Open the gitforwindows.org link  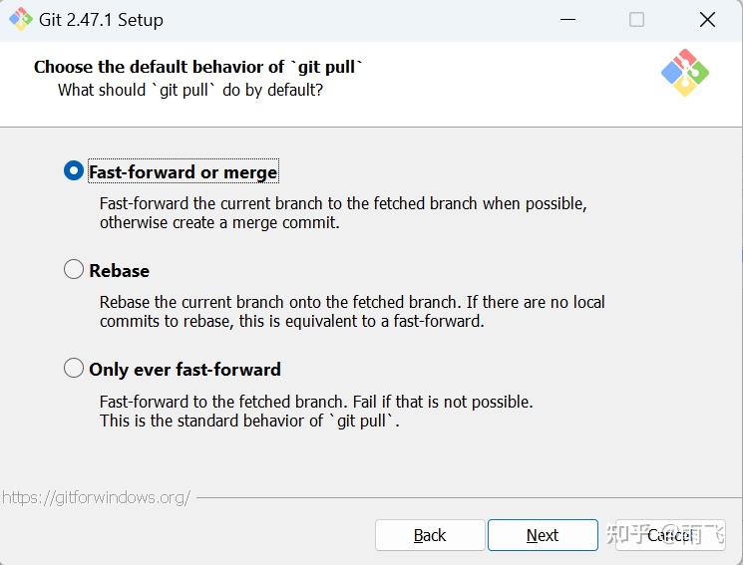pyautogui.click(x=96, y=496)
